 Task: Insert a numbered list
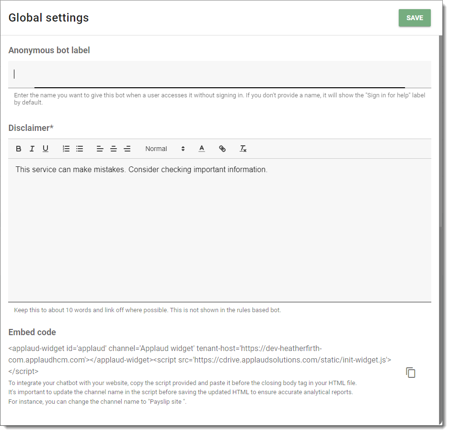click(66, 149)
